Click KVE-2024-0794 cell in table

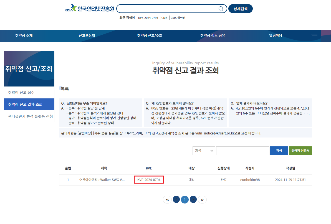click(149, 180)
